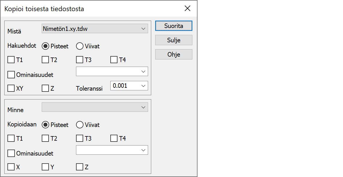Check the T4 checkbox under Kopioidaan
Screen dimensions: 343x177
114,138
